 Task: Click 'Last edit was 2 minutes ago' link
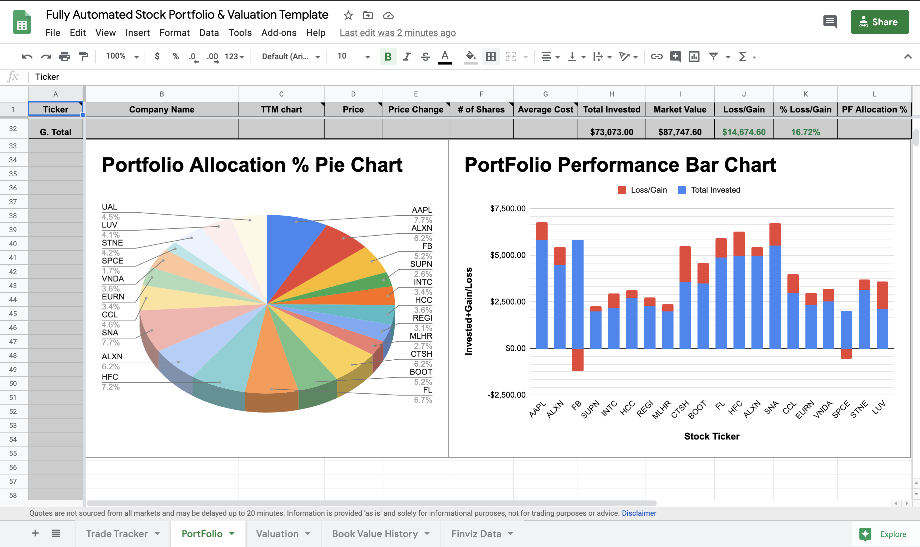click(398, 33)
